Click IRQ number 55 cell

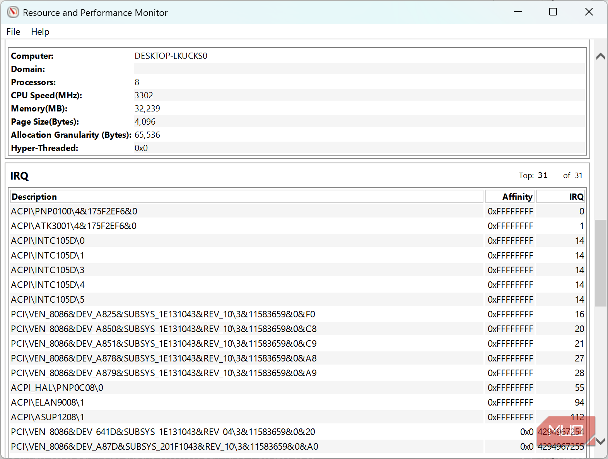tap(560, 388)
